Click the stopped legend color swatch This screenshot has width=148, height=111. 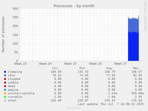(x=5, y=79)
